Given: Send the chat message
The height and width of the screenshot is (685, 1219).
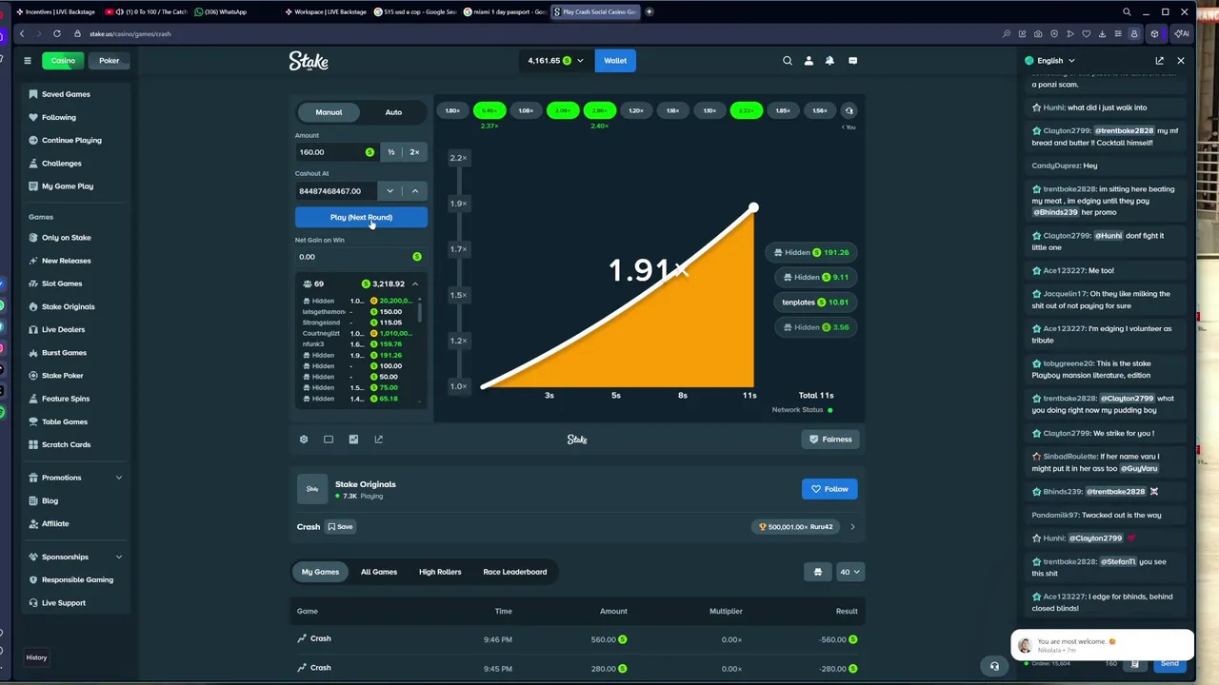Looking at the screenshot, I should tap(1170, 663).
